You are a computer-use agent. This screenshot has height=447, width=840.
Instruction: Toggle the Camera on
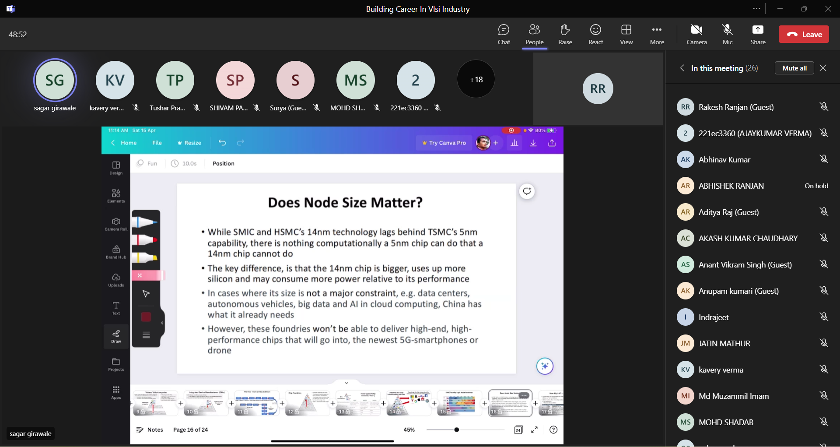[696, 35]
